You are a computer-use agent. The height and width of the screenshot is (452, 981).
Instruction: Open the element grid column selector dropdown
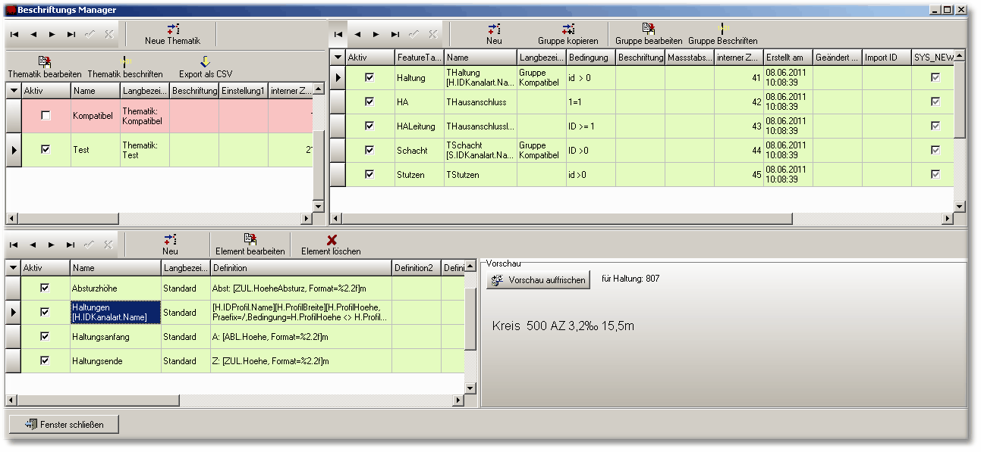[14, 268]
